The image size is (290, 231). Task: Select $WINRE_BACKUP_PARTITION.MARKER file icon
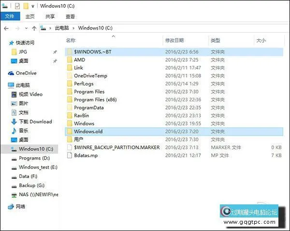[x=70, y=147]
